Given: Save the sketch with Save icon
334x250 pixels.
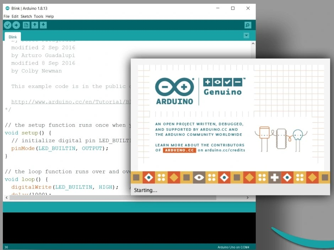Looking at the screenshot, I should tap(43, 25).
